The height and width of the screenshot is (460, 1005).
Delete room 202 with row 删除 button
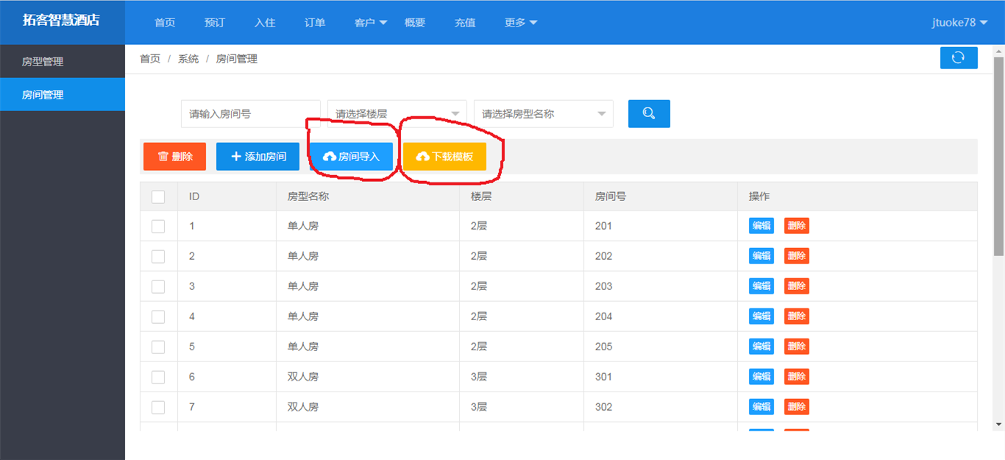coord(797,256)
